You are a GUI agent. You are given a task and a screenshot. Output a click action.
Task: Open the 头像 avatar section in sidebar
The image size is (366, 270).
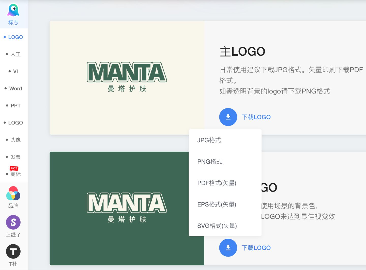pyautogui.click(x=15, y=139)
